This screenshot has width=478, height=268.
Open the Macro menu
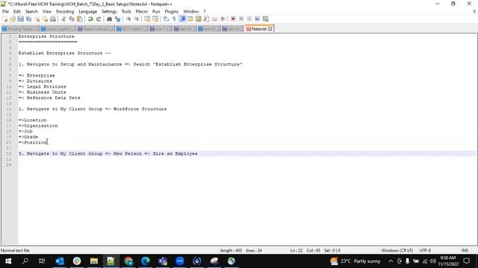141,11
